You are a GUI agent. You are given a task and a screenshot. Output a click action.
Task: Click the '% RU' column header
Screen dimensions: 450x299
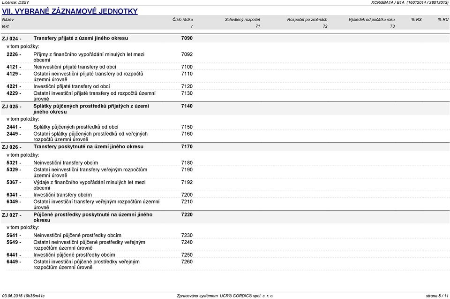point(443,20)
